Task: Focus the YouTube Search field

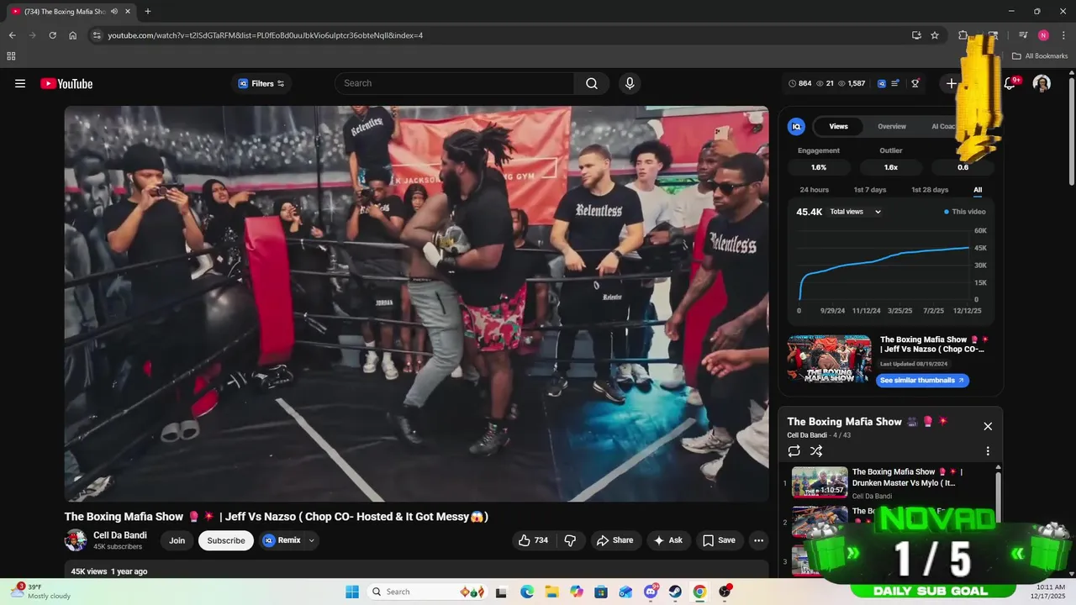Action: [455, 83]
